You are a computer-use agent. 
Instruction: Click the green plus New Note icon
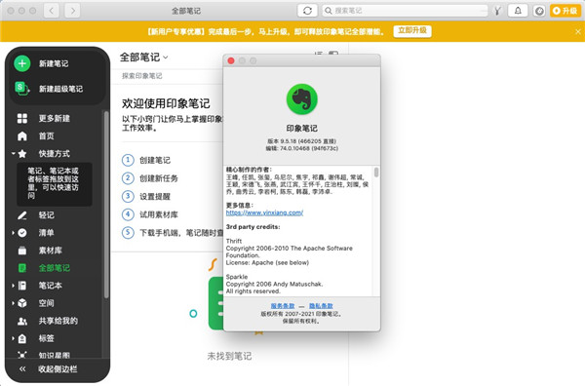[22, 63]
